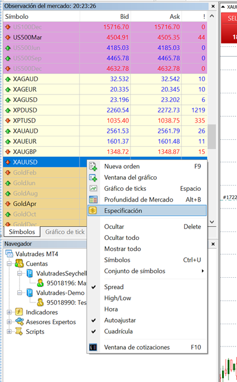237x382 pixels.
Task: Click the Valutrades-Demo server icon
Action: tap(30, 293)
